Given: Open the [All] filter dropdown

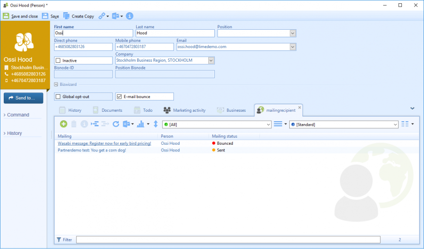Looking at the screenshot, I should [269, 124].
